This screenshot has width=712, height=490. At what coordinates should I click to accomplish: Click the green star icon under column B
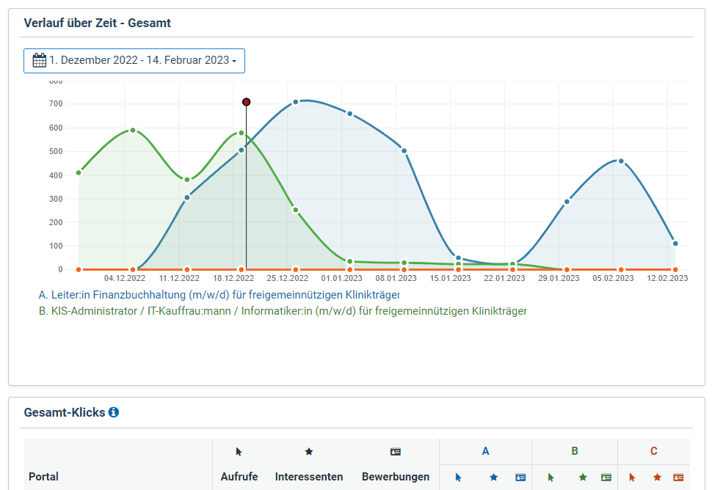point(583,477)
